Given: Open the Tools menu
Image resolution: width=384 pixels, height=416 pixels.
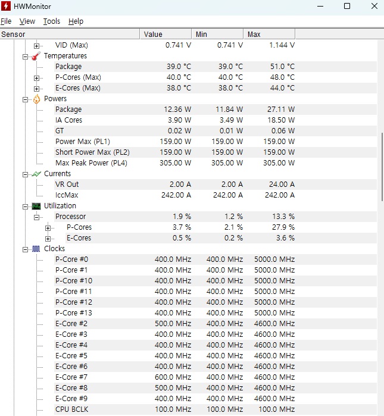Looking at the screenshot, I should pos(51,21).
